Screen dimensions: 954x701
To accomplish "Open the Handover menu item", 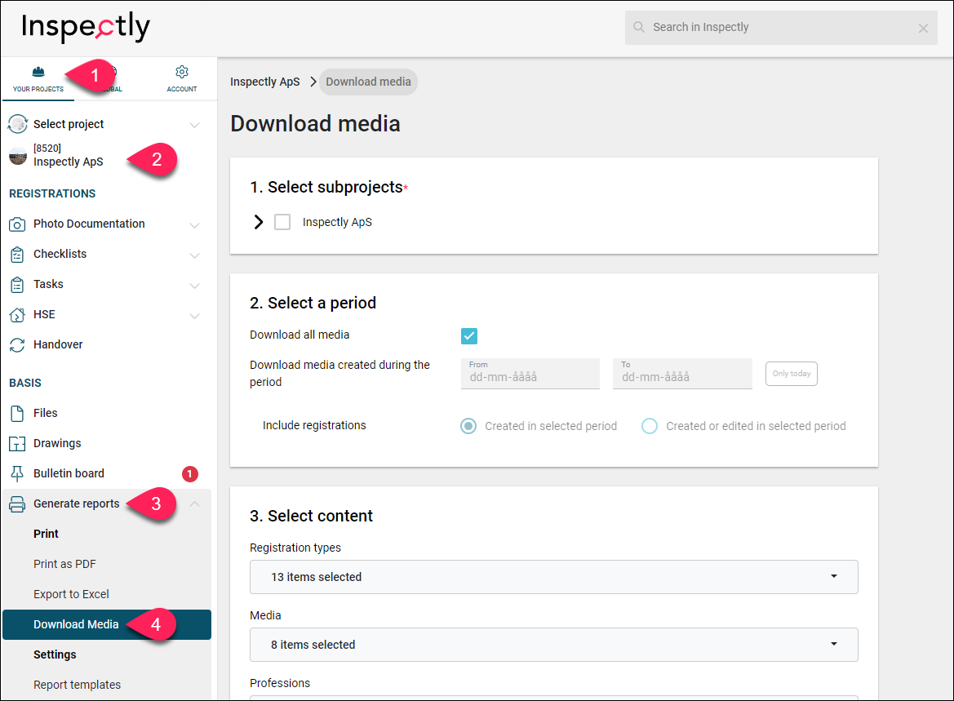I will [x=58, y=344].
